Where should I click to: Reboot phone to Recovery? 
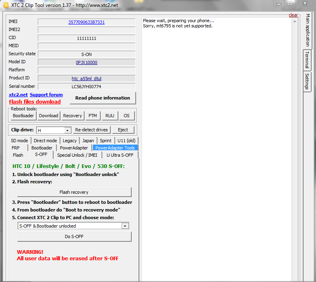pyautogui.click(x=72, y=116)
